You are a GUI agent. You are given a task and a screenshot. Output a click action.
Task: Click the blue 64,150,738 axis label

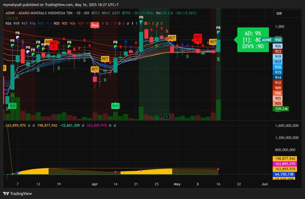(x=284, y=174)
